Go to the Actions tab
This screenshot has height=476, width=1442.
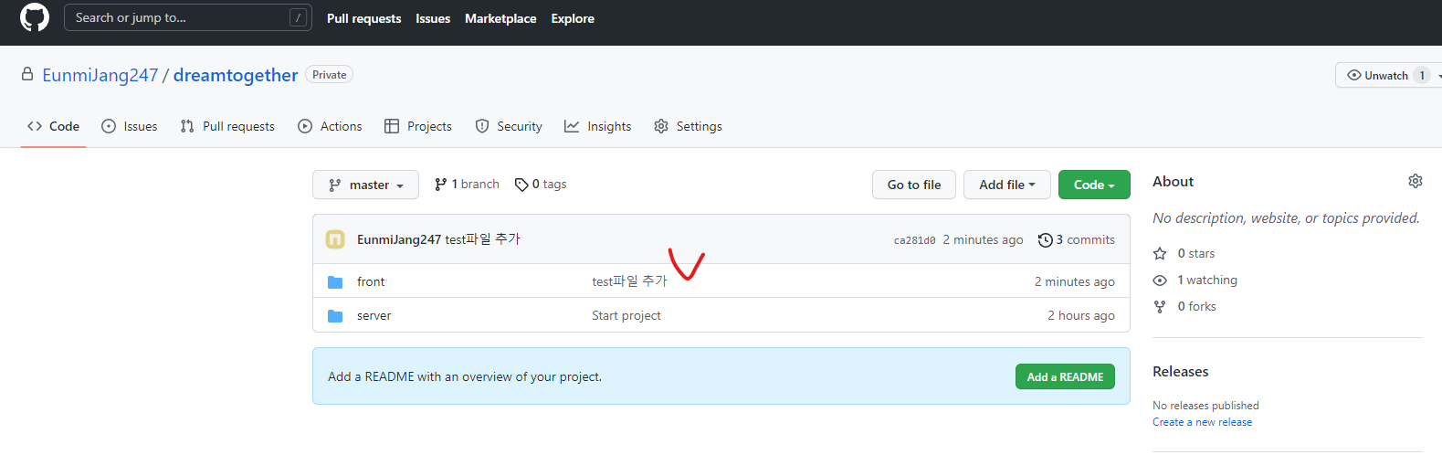[330, 126]
